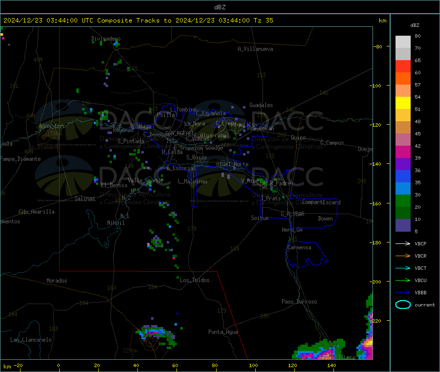The height and width of the screenshot is (372, 440).
Task: Pick the light blue 30–35 dBZ swatch
Action: click(x=403, y=189)
